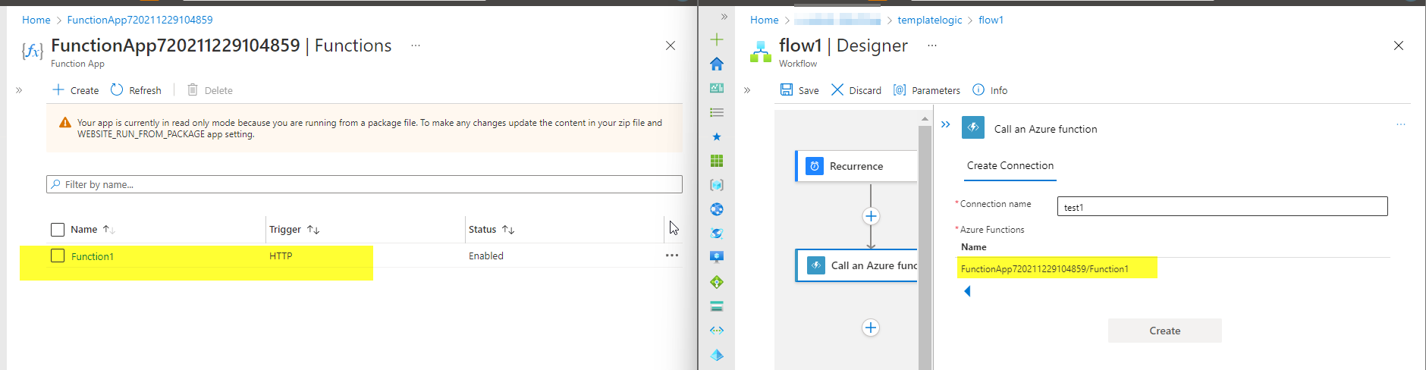
Task: Click the Delete trash icon
Action: click(x=193, y=90)
